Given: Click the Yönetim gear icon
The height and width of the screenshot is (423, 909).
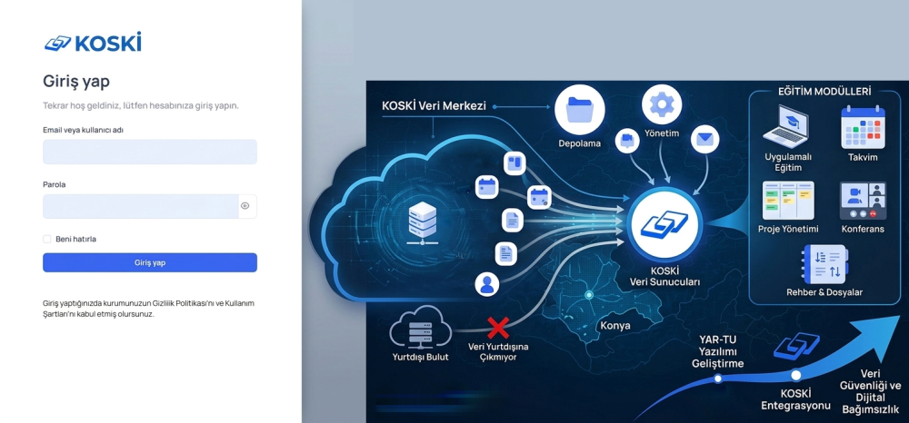Looking at the screenshot, I should [662, 104].
